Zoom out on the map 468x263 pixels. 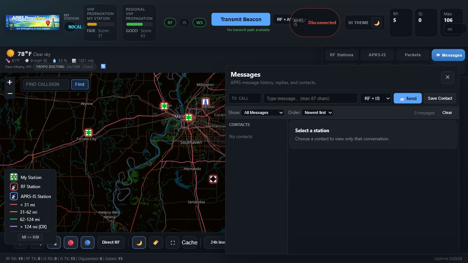pyautogui.click(x=10, y=94)
